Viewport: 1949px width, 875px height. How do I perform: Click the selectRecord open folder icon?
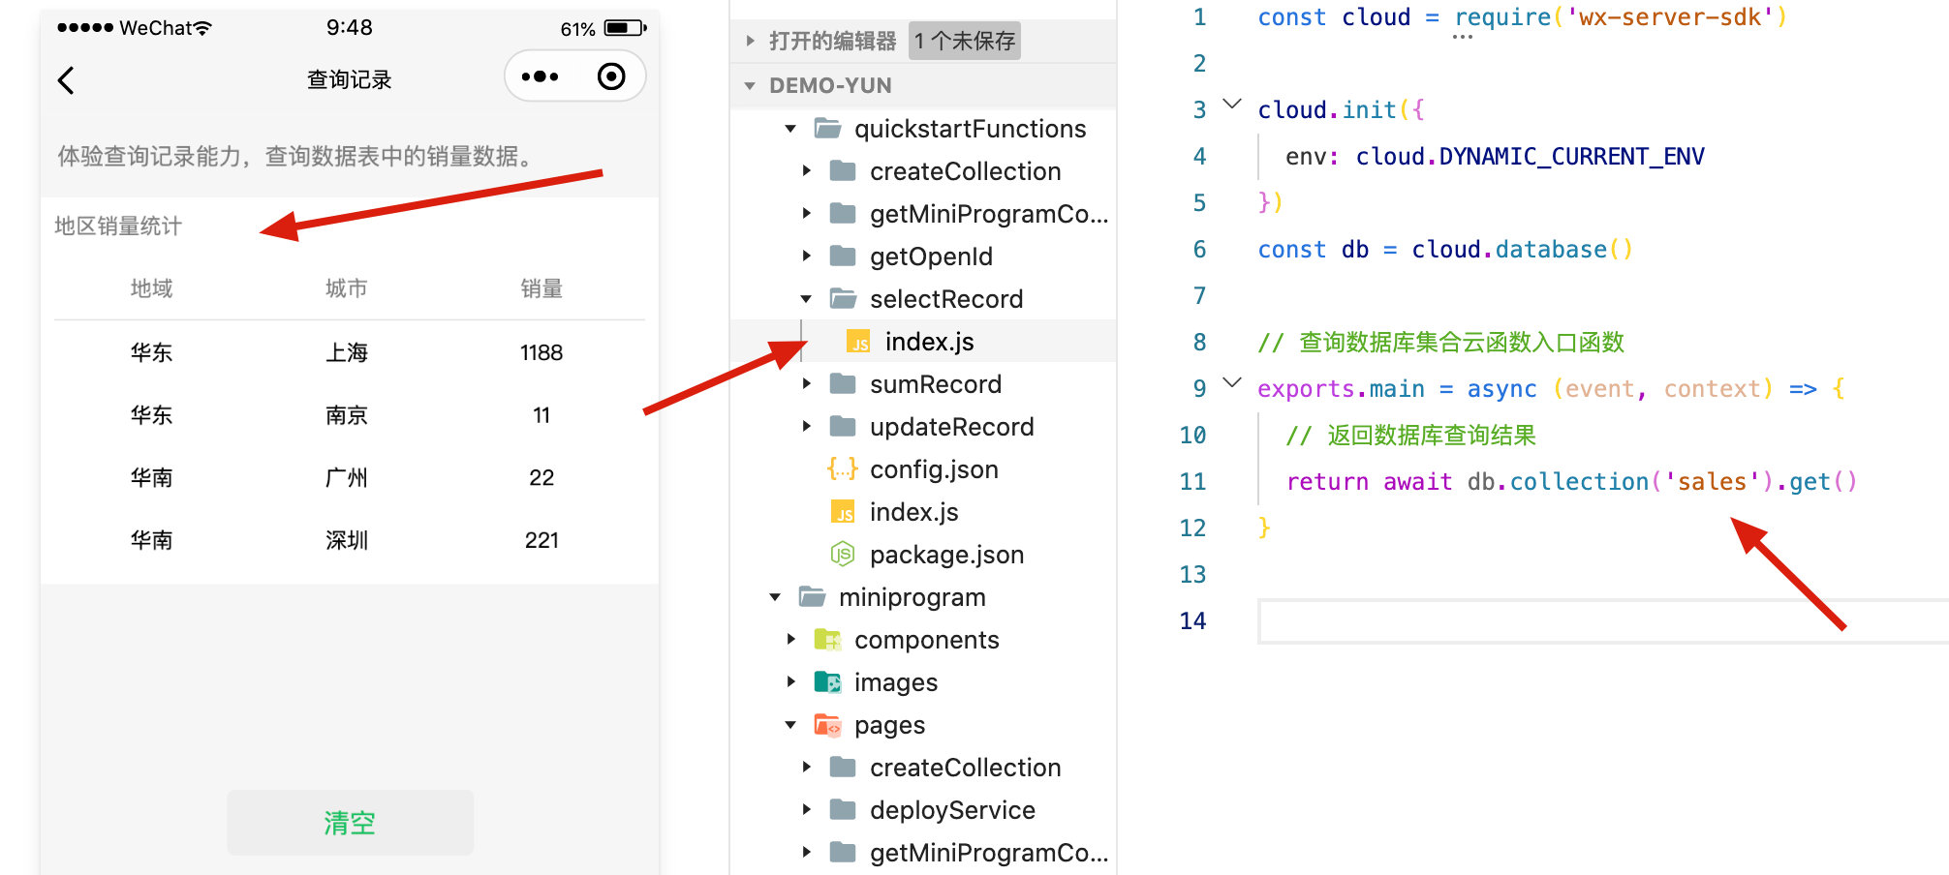(843, 298)
